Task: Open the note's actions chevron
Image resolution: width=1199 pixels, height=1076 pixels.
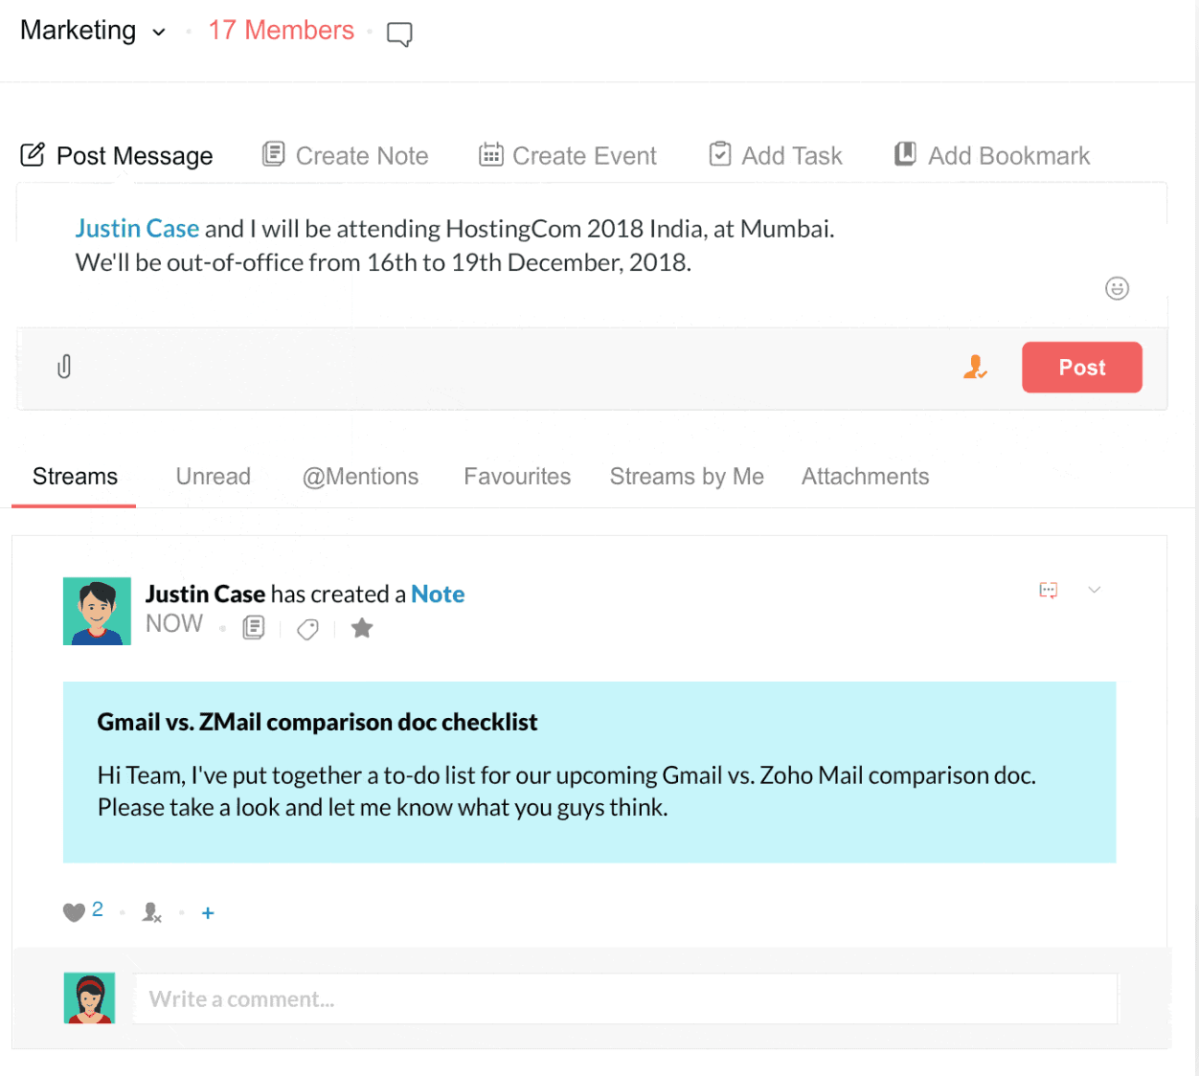Action: point(1095,590)
